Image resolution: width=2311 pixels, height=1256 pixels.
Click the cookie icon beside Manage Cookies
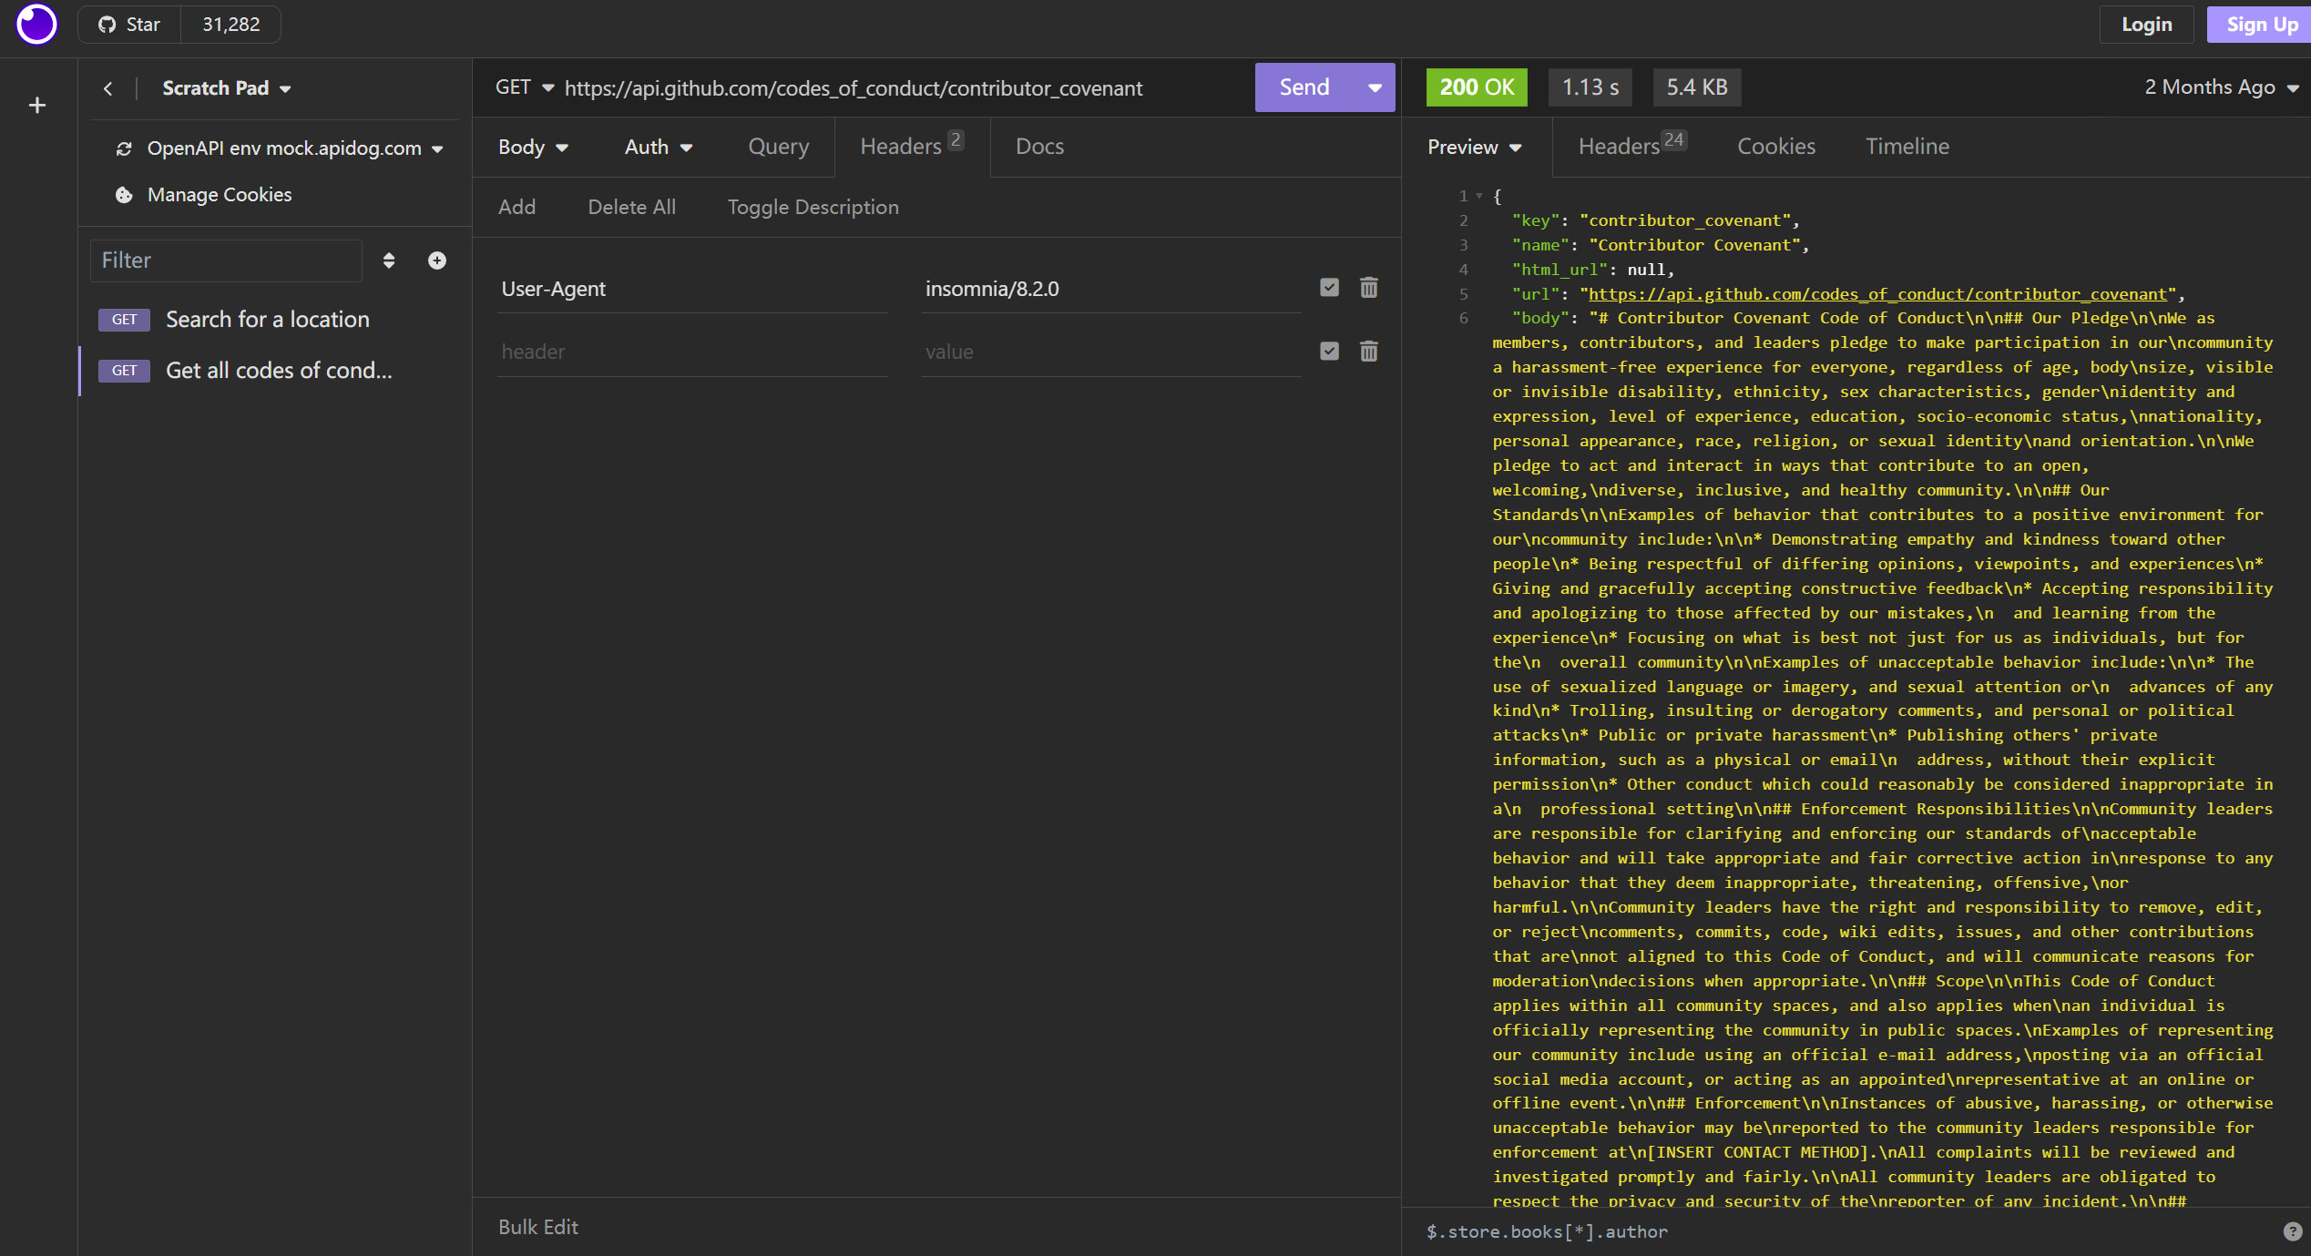click(124, 195)
